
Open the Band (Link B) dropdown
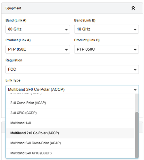click(106, 29)
